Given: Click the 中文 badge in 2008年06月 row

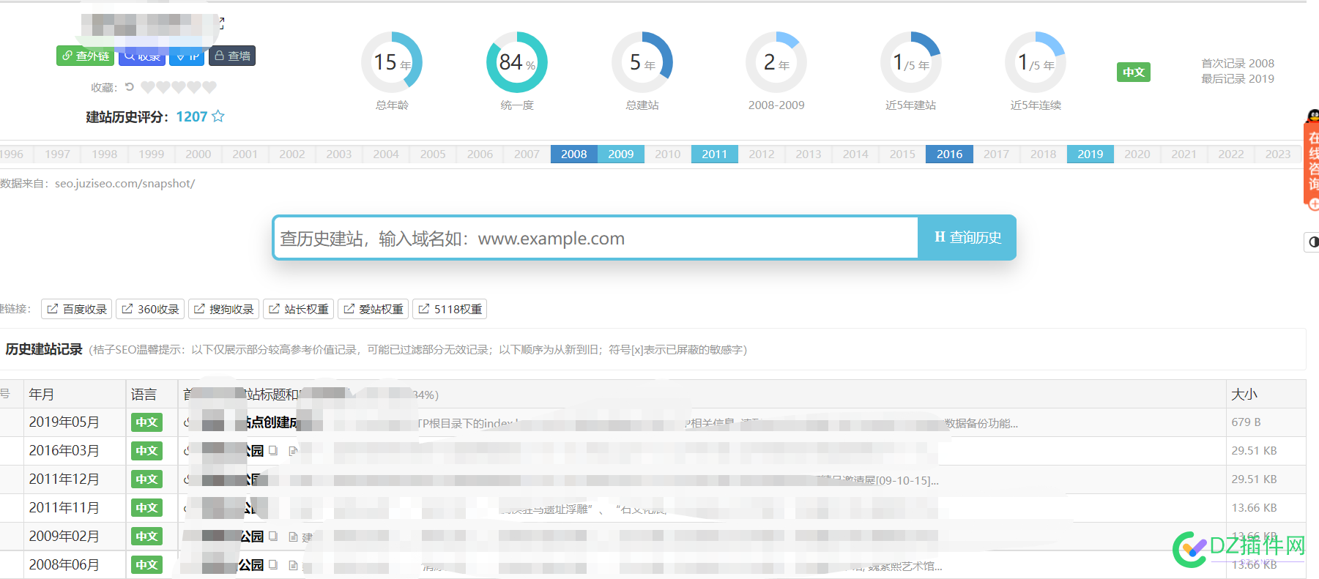Looking at the screenshot, I should coord(146,565).
